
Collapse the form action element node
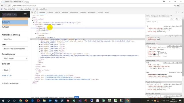[38, 39]
